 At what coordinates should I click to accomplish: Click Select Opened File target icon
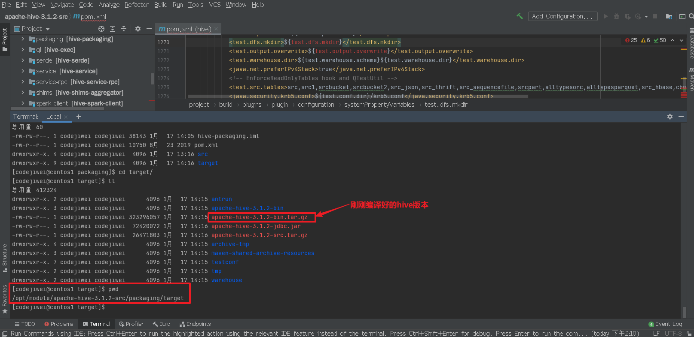tap(101, 29)
